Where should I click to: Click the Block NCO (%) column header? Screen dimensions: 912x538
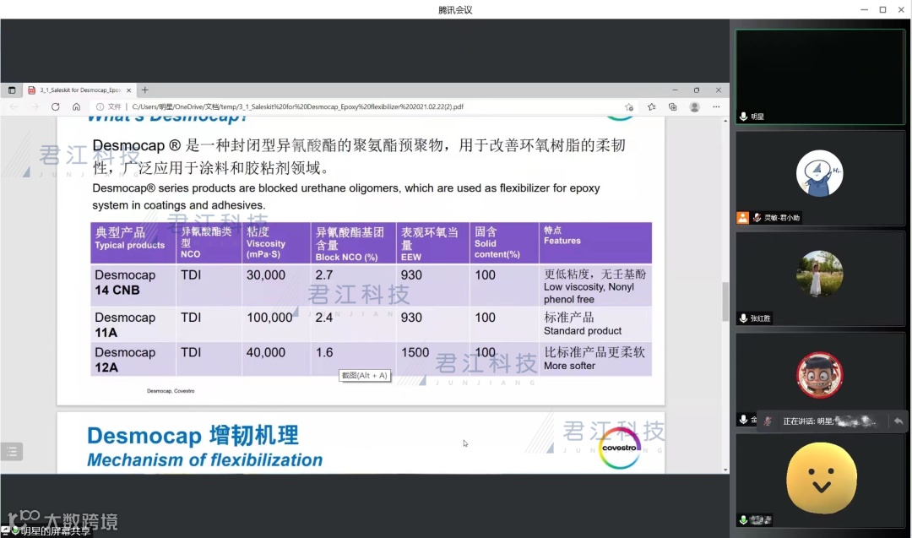tap(353, 243)
